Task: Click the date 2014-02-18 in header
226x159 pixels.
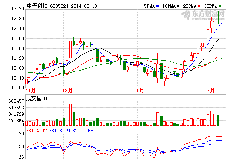Action: click(x=84, y=6)
